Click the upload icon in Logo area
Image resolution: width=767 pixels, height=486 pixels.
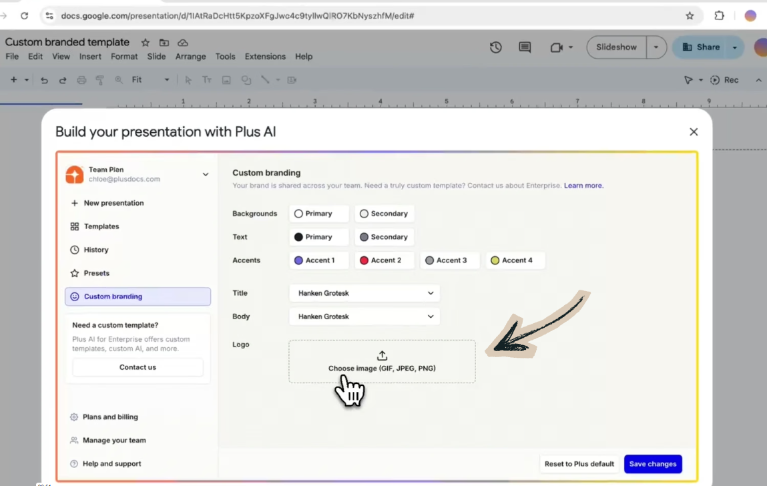[382, 355]
